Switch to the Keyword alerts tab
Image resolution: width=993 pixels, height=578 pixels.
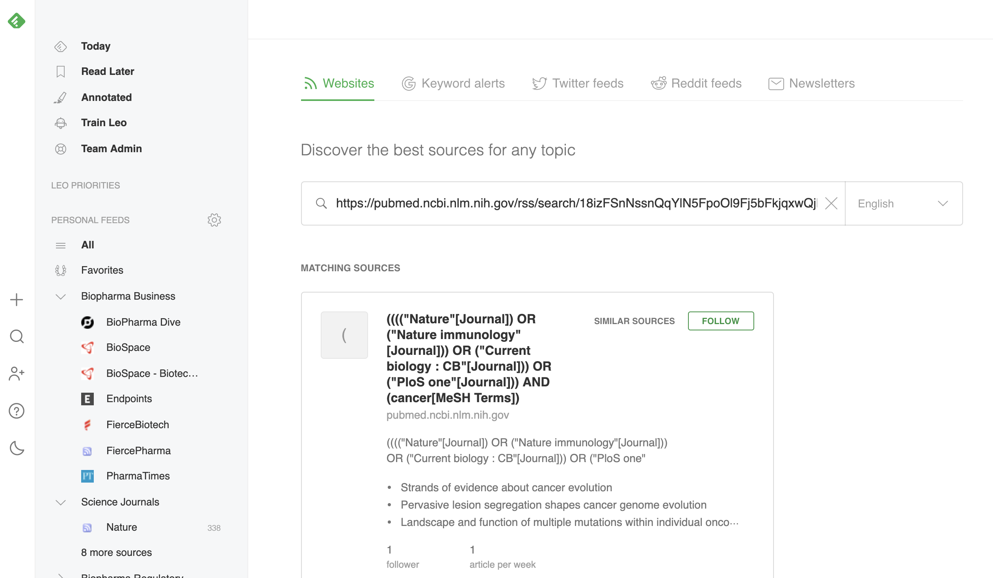coord(453,84)
